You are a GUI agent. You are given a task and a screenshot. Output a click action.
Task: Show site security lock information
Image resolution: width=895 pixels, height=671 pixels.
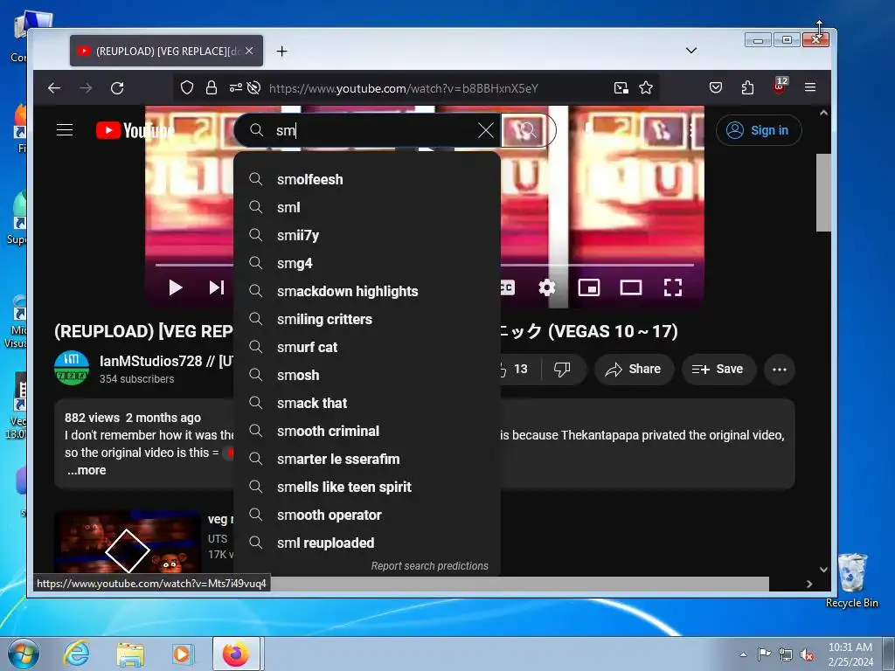coord(212,88)
